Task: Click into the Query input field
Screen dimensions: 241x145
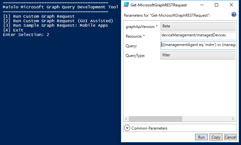Action: click(x=198, y=46)
